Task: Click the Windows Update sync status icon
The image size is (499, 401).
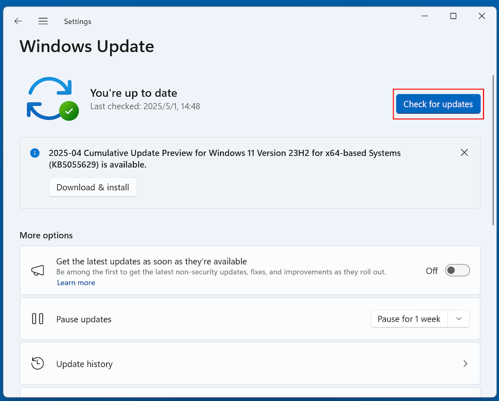Action: (x=53, y=99)
